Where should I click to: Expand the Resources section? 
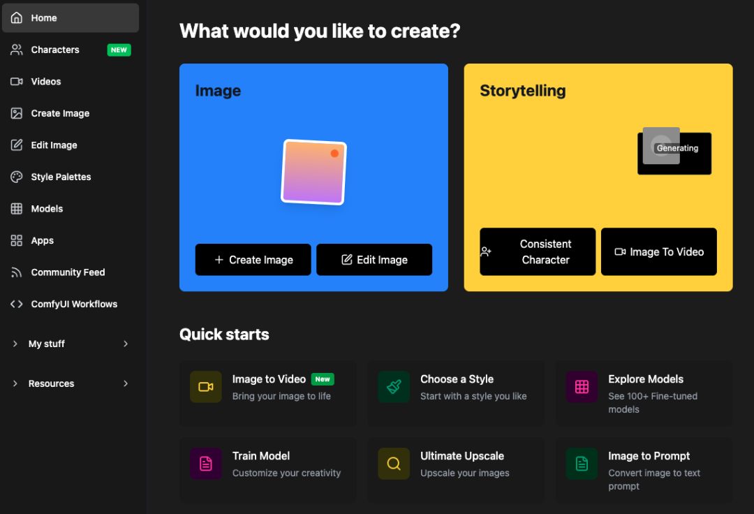[x=71, y=383]
